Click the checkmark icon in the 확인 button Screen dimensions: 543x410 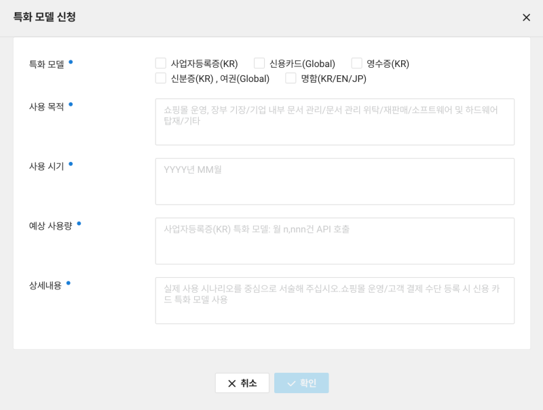pos(291,383)
